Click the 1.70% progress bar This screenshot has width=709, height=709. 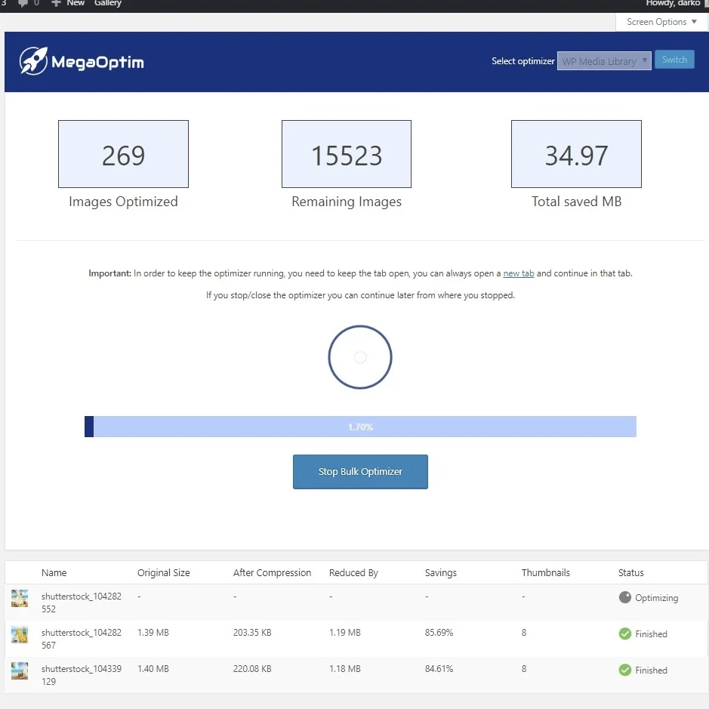(360, 427)
